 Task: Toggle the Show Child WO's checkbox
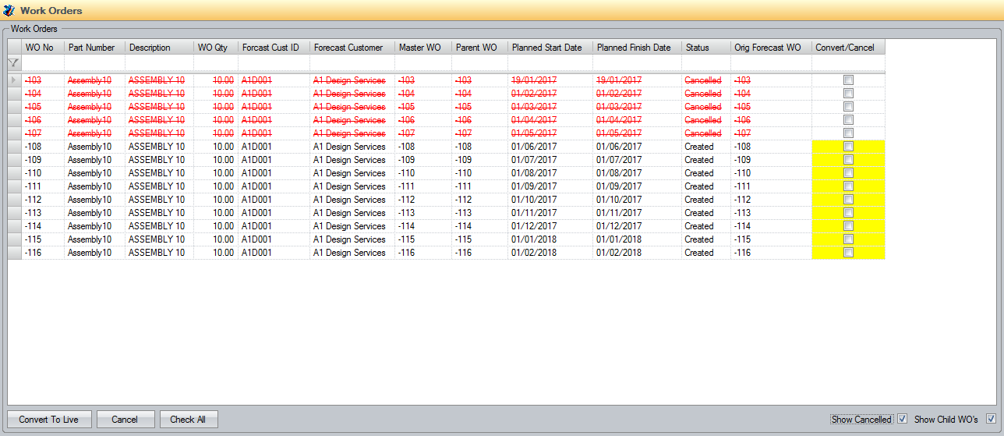(992, 419)
